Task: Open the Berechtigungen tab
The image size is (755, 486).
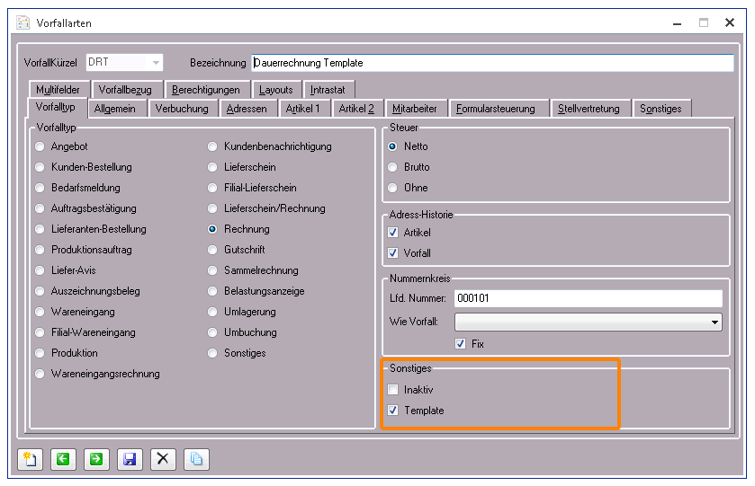Action: [x=206, y=90]
